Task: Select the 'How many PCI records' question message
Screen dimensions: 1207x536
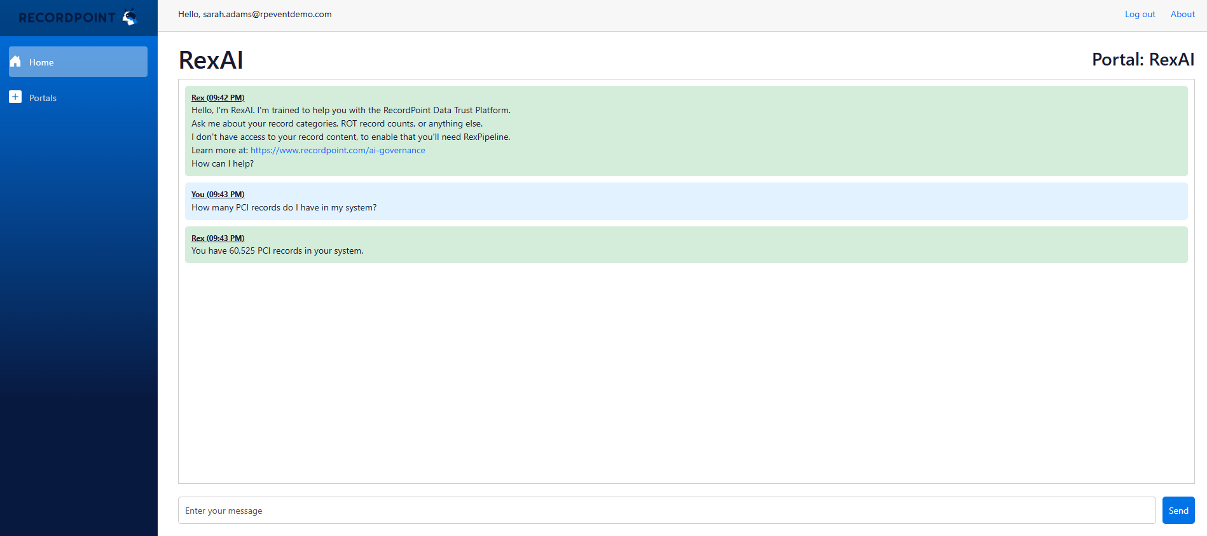Action: [x=284, y=207]
